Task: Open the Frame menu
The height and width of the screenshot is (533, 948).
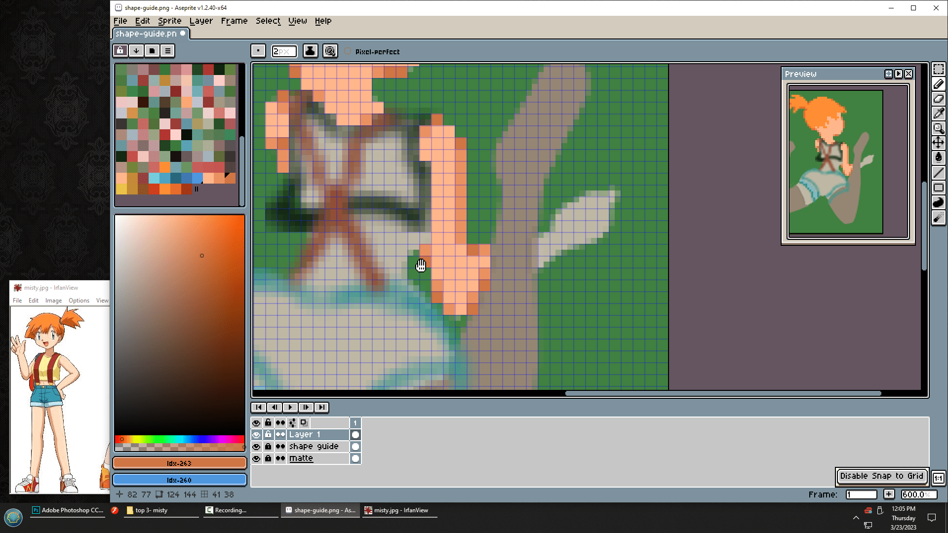Action: (234, 21)
